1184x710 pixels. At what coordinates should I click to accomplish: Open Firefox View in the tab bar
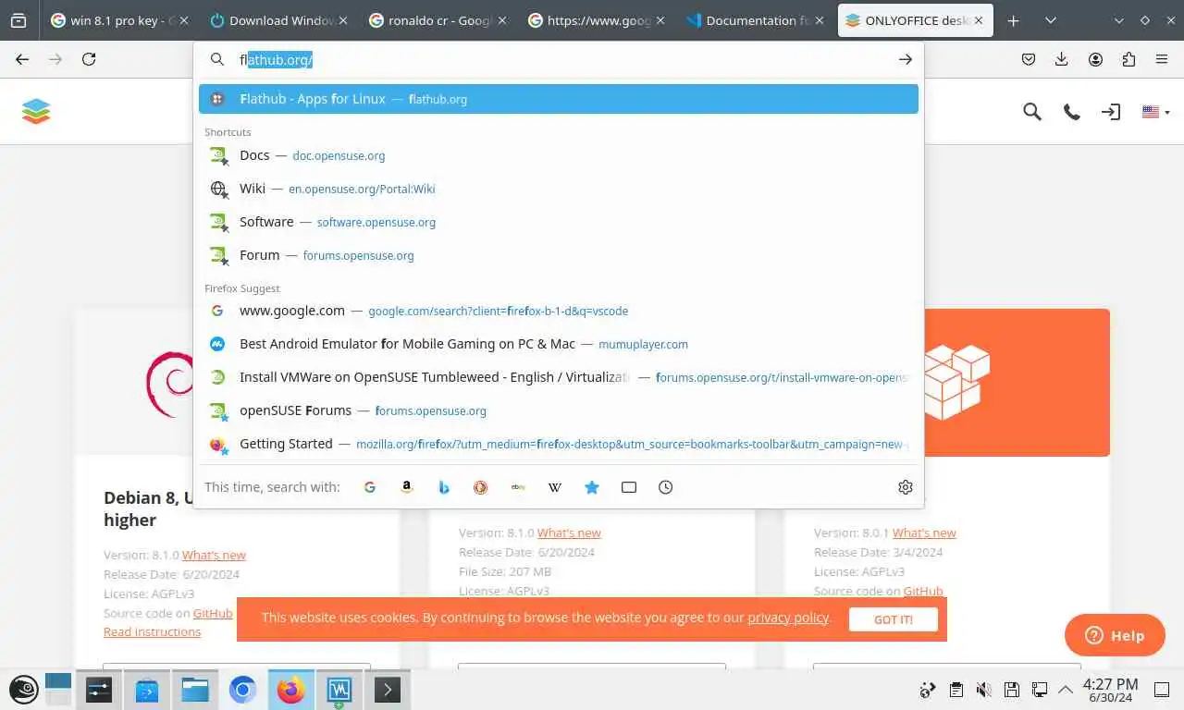click(18, 20)
